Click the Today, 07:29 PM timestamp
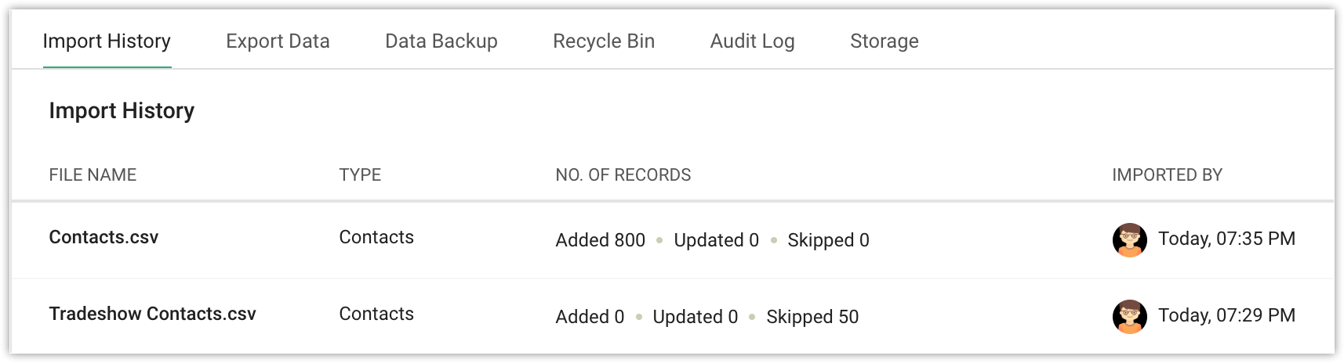 click(1226, 316)
